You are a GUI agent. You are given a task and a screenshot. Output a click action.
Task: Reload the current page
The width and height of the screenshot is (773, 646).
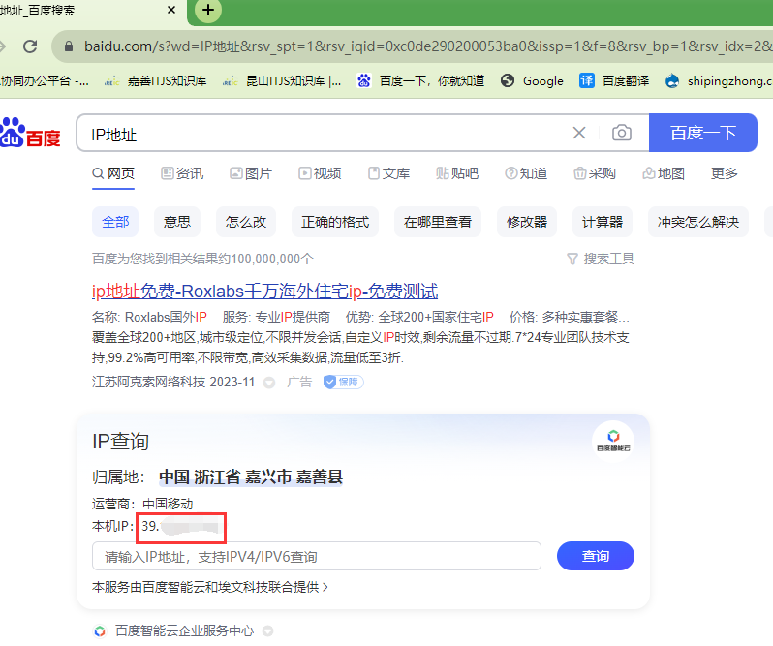tap(31, 46)
